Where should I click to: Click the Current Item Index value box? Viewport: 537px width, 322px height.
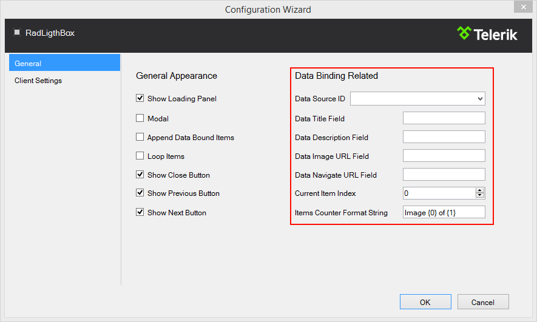(439, 193)
